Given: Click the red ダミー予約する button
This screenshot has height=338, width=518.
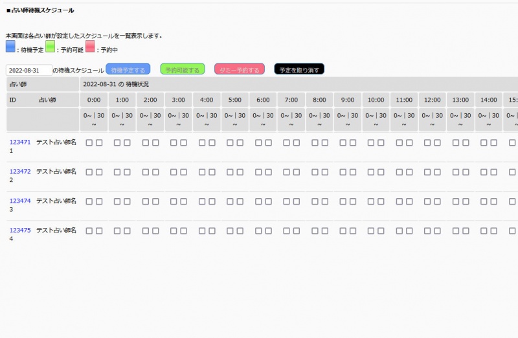Looking at the screenshot, I should coord(240,69).
